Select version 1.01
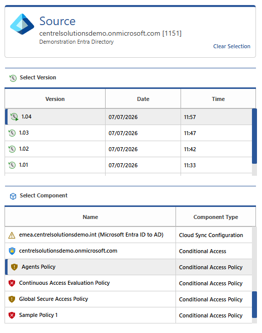This screenshot has width=262, height=333. 128,165
